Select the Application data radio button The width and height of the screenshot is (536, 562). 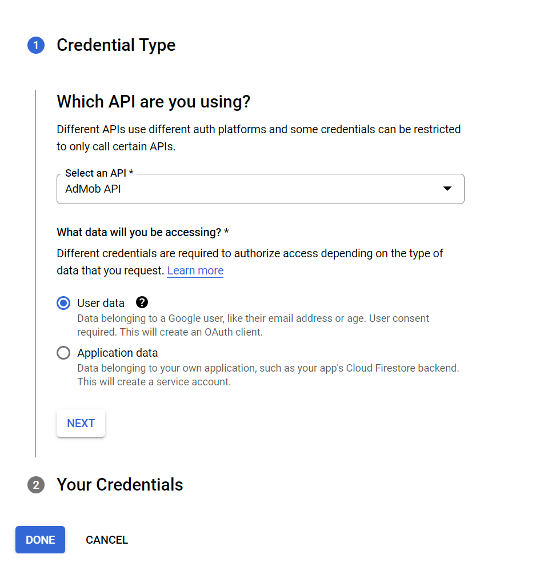(x=63, y=353)
